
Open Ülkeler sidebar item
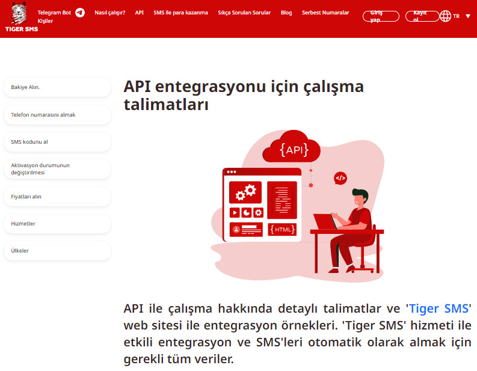point(57,251)
